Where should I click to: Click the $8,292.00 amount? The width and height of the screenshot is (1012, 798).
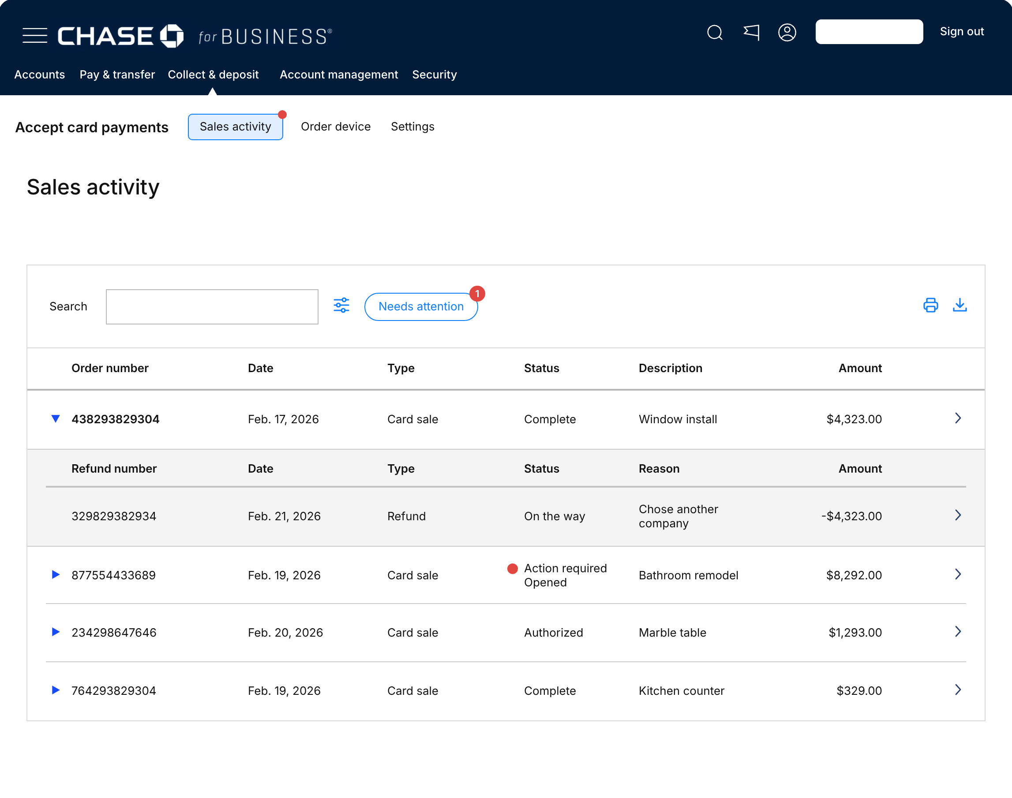click(x=854, y=575)
